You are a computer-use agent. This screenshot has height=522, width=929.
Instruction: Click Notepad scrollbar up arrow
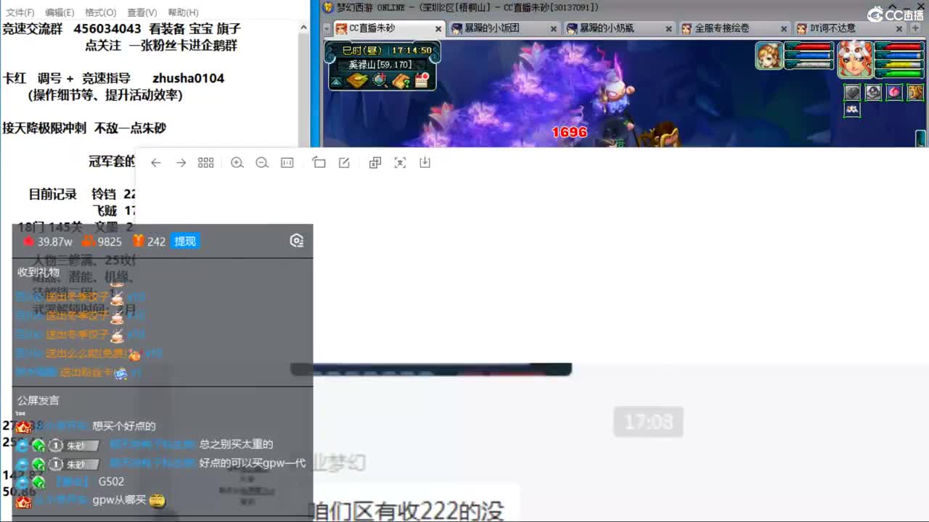pyautogui.click(x=304, y=28)
